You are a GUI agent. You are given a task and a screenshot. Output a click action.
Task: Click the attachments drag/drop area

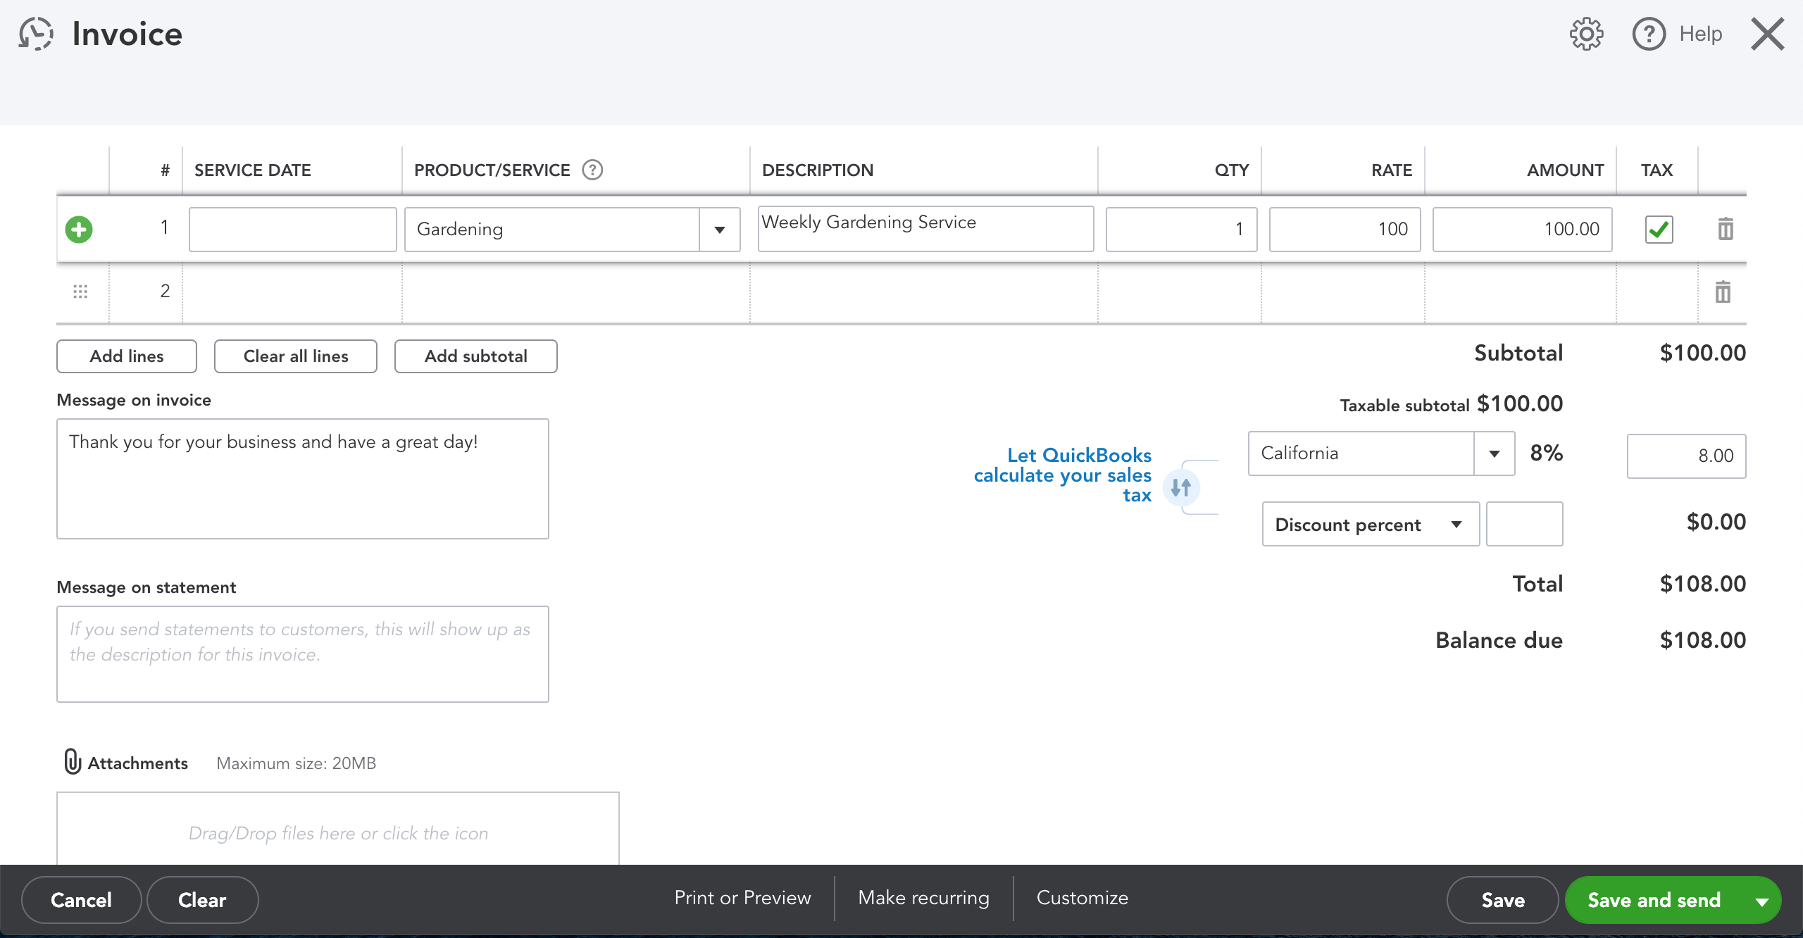pyautogui.click(x=338, y=829)
